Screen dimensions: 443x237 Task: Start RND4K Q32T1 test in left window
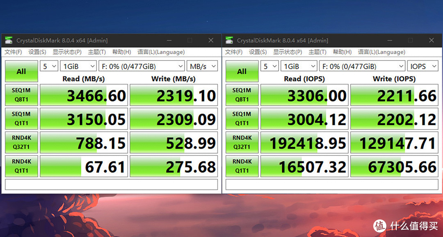click(21, 142)
